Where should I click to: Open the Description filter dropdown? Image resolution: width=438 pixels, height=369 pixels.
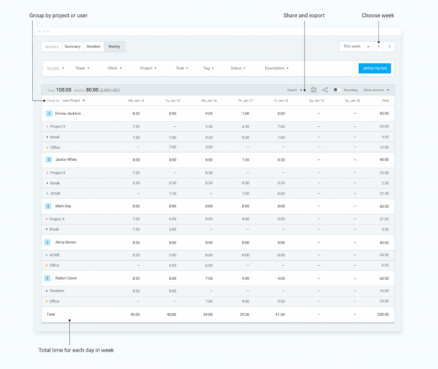(x=277, y=68)
